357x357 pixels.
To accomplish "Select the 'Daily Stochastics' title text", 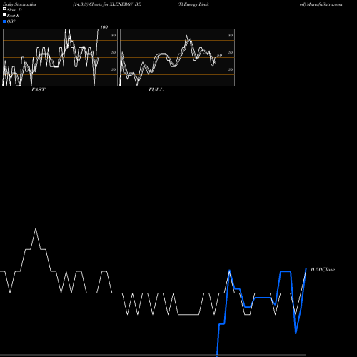I will point(19,4).
